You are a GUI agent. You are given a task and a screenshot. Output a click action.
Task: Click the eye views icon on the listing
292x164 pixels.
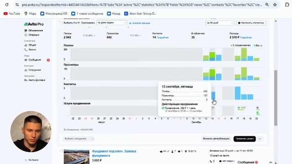pos(161,152)
